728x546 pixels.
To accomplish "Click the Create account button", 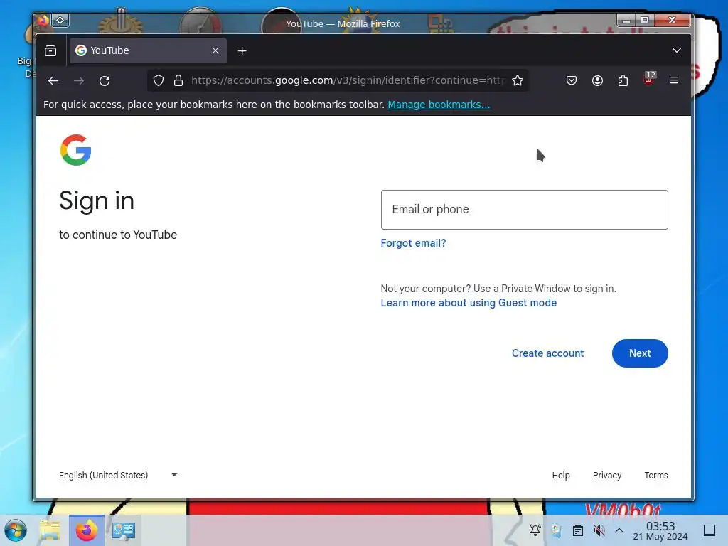I will pos(547,353).
